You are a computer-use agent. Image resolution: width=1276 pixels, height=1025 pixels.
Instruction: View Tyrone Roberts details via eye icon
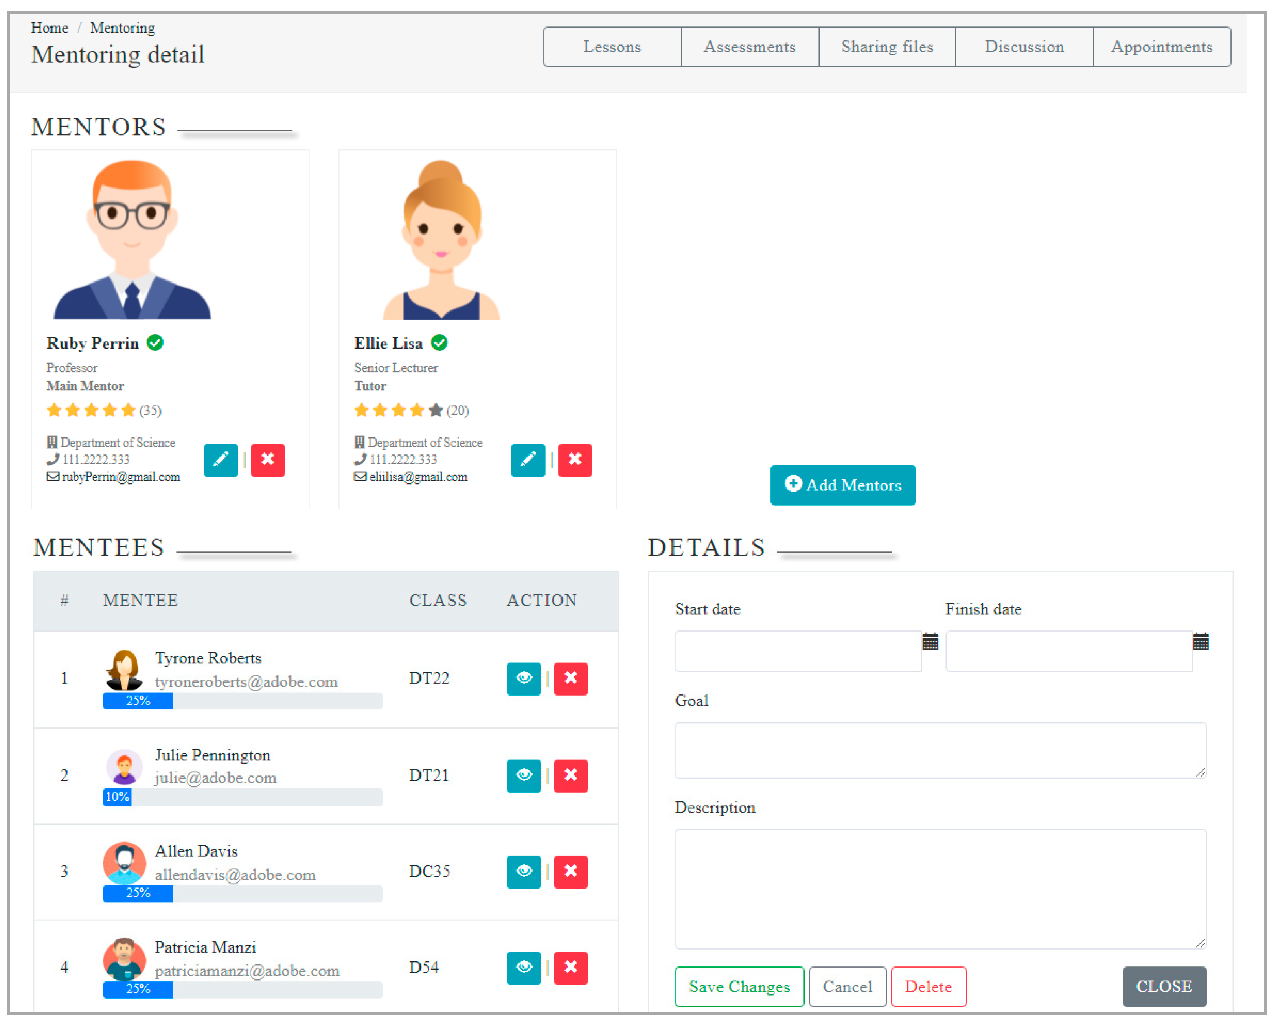coord(524,678)
